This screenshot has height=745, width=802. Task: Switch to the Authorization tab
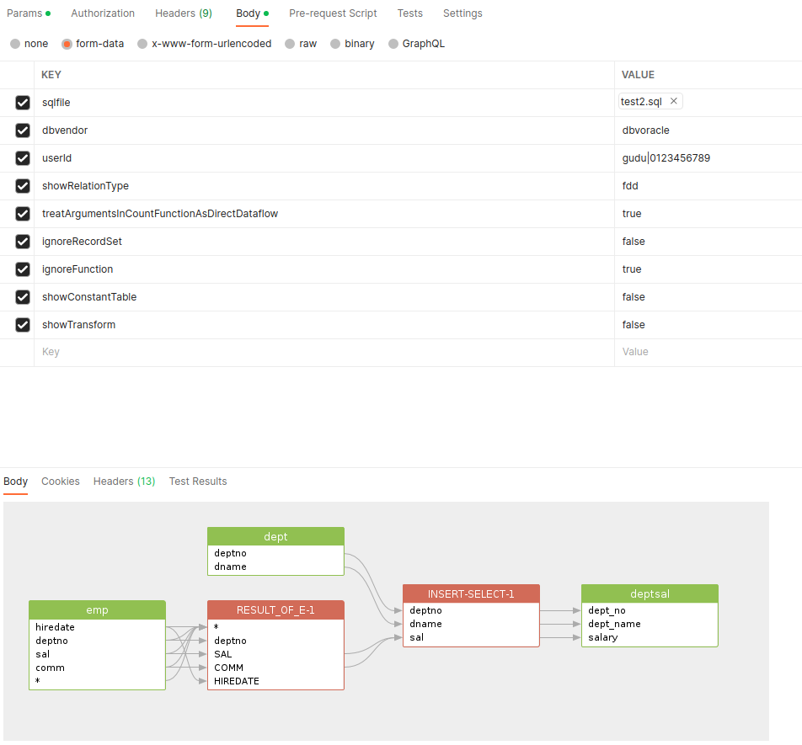tap(103, 13)
